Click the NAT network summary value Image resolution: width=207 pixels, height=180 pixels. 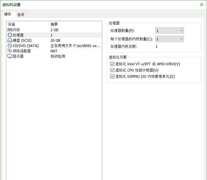[x=54, y=51]
